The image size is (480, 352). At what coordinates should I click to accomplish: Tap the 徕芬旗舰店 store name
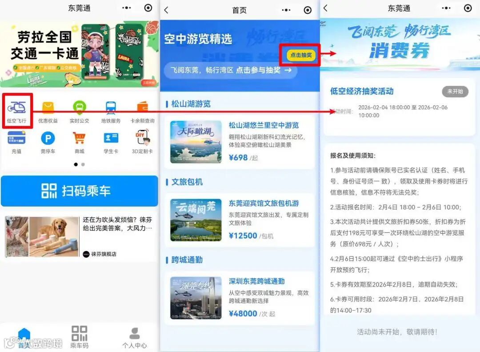tap(104, 254)
